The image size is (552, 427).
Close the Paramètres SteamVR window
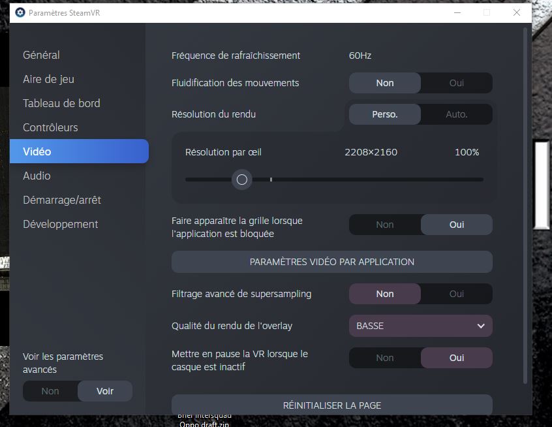coord(517,12)
